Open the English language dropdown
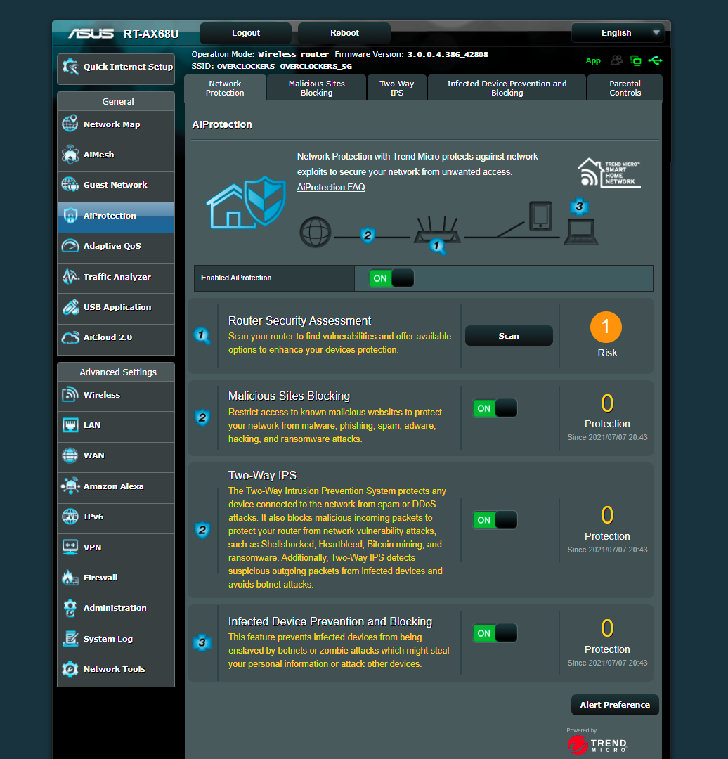This screenshot has height=759, width=728. tap(618, 33)
